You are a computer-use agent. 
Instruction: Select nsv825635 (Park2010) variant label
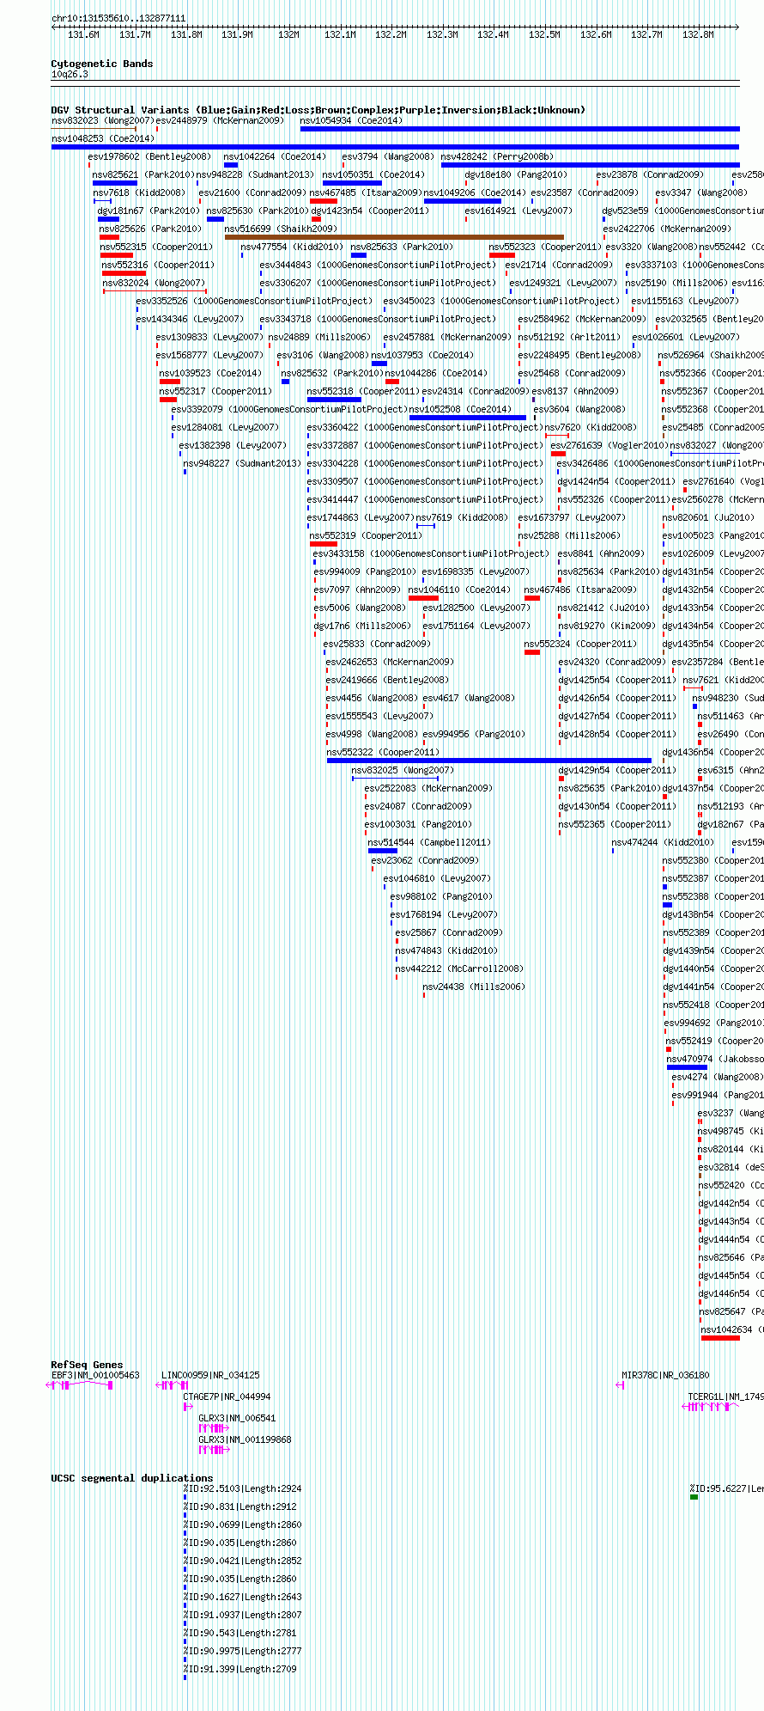point(609,788)
